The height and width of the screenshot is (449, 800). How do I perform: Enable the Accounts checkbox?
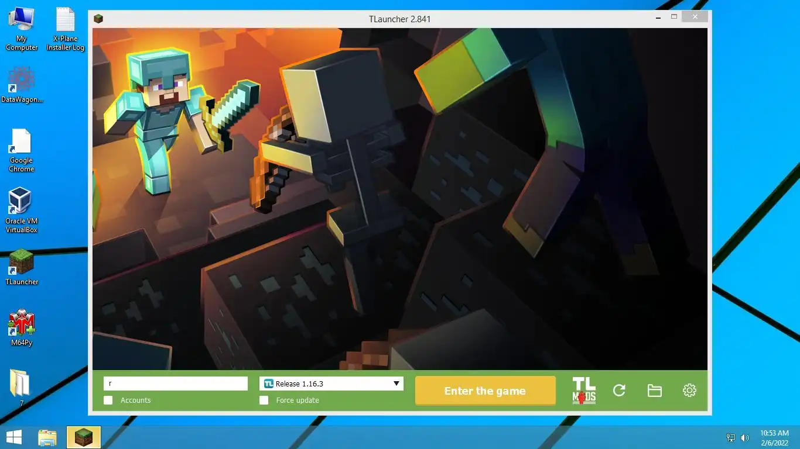(108, 400)
